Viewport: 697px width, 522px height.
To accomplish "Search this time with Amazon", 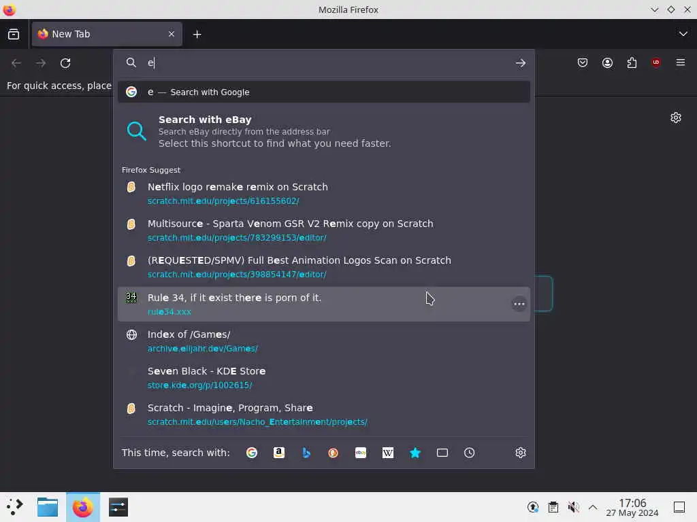I will click(x=278, y=453).
